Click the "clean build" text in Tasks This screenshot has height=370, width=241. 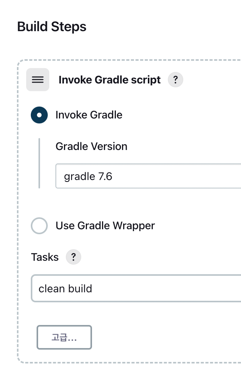pyautogui.click(x=65, y=288)
